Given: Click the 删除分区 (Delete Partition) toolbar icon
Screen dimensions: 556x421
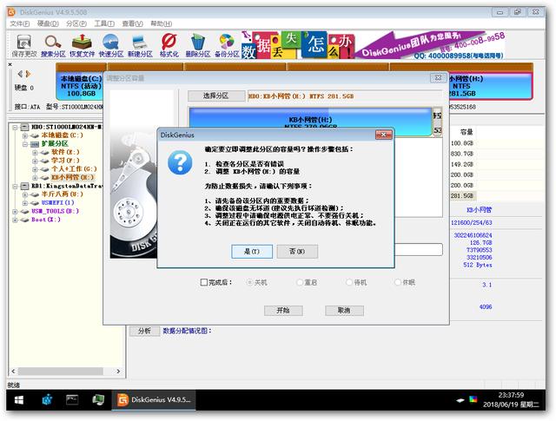Looking at the screenshot, I should pyautogui.click(x=198, y=43).
